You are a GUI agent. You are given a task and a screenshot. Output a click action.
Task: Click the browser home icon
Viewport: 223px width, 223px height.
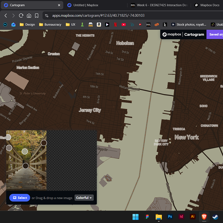coord(29,15)
